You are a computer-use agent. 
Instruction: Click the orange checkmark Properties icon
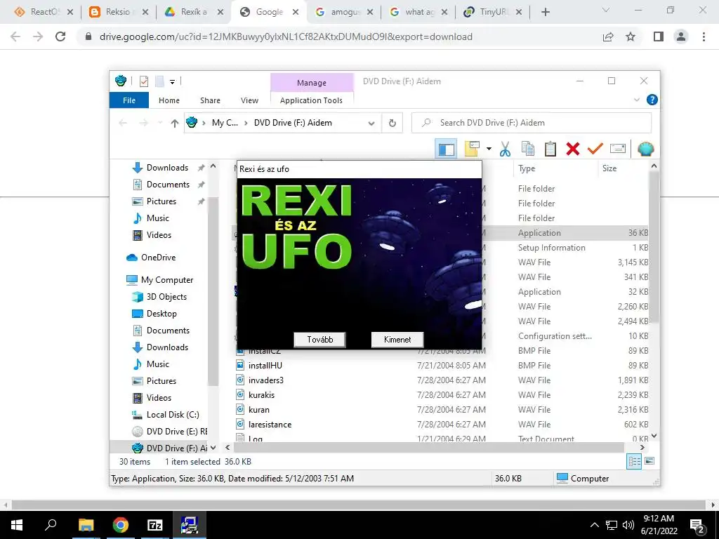595,149
